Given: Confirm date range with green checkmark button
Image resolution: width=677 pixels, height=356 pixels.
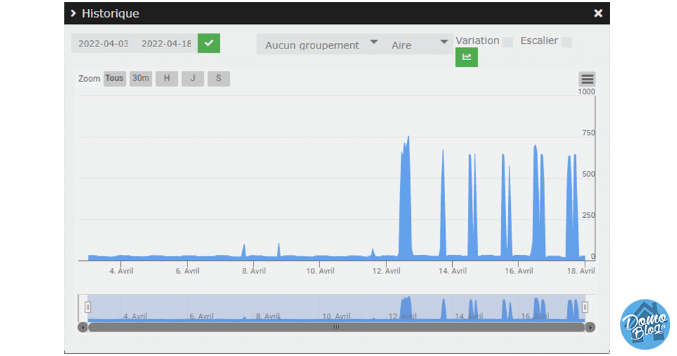Looking at the screenshot, I should (209, 43).
